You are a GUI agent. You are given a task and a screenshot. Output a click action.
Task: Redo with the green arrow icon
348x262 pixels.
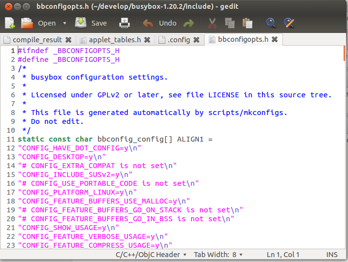point(189,23)
